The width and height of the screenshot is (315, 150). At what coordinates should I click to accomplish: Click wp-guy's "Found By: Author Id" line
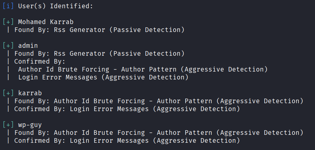pos(158,133)
